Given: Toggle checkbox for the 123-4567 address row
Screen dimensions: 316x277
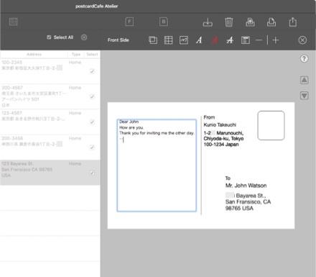Looking at the screenshot, I should [92, 122].
